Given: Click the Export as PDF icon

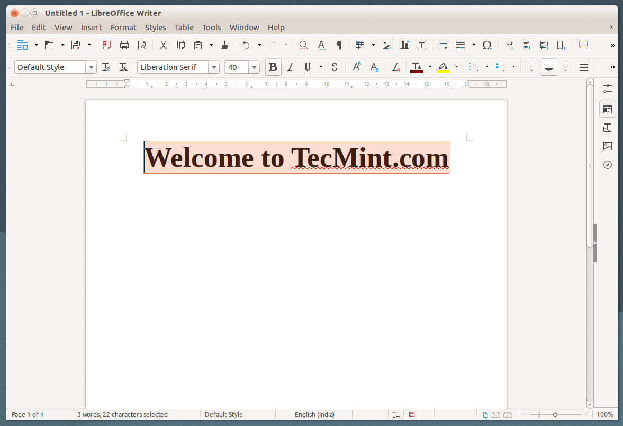Looking at the screenshot, I should 107,45.
